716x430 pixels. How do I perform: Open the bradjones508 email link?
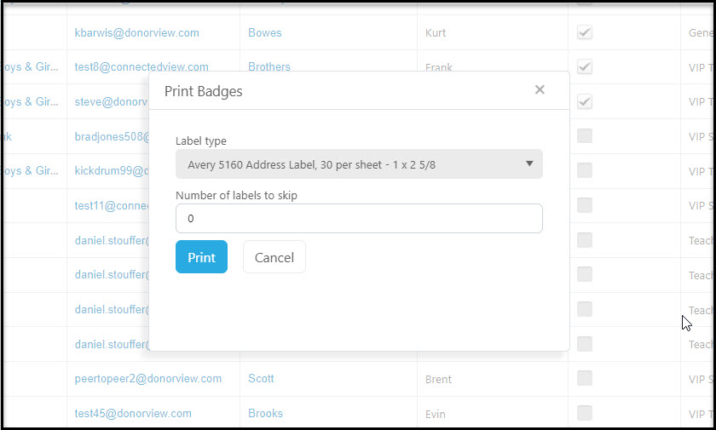coord(112,136)
